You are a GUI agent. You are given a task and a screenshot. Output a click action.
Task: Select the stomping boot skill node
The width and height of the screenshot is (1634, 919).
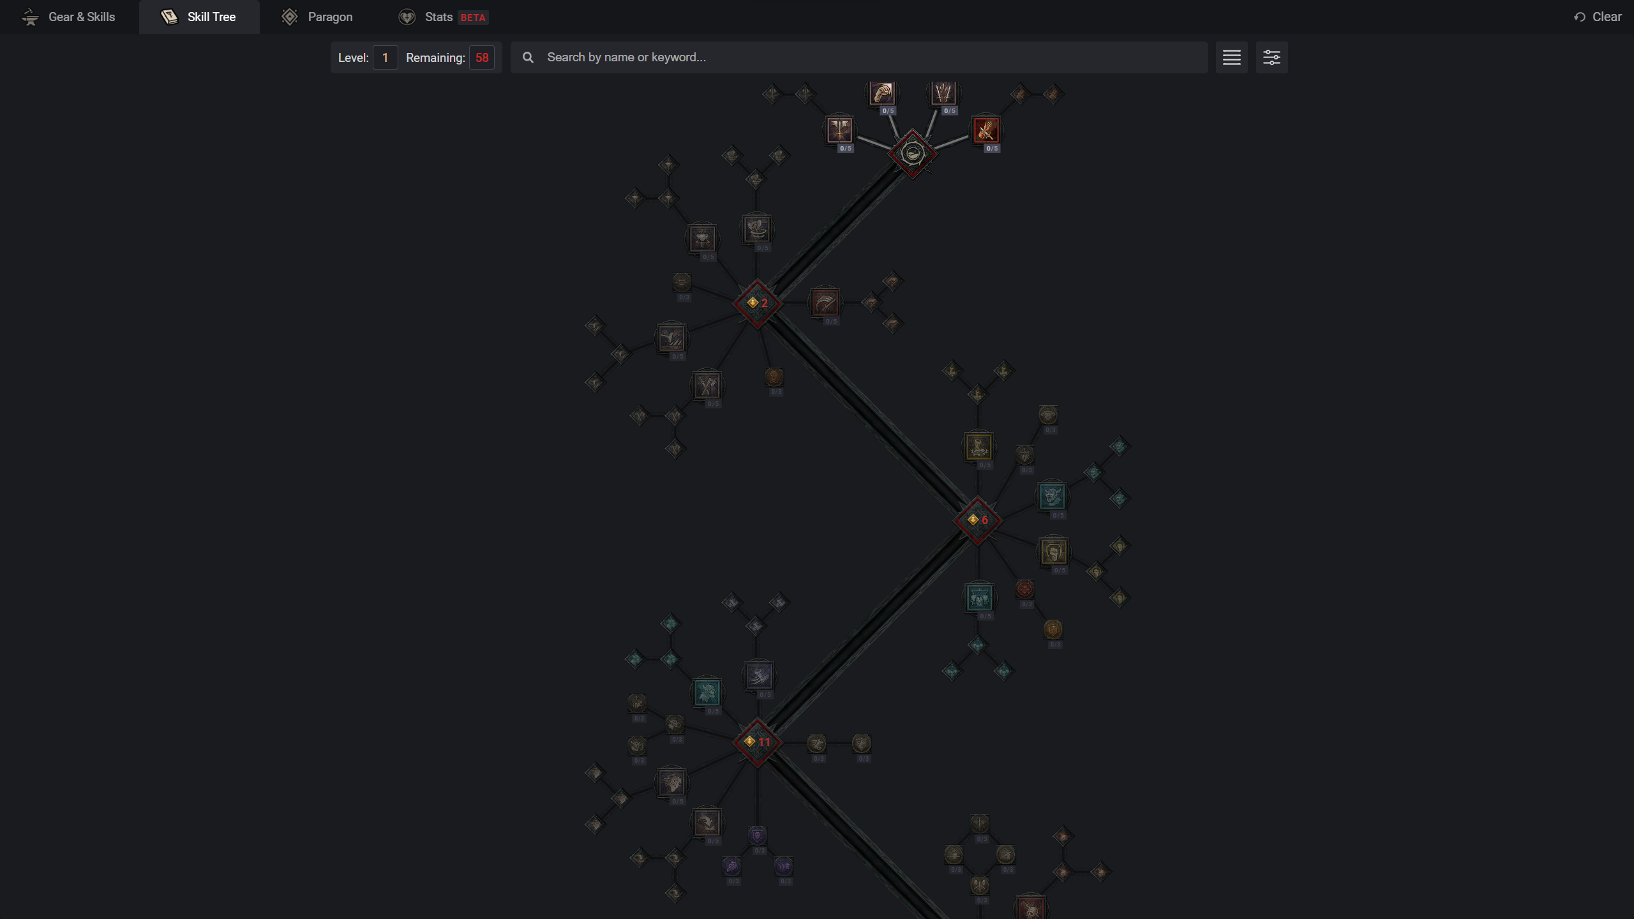coord(978,447)
